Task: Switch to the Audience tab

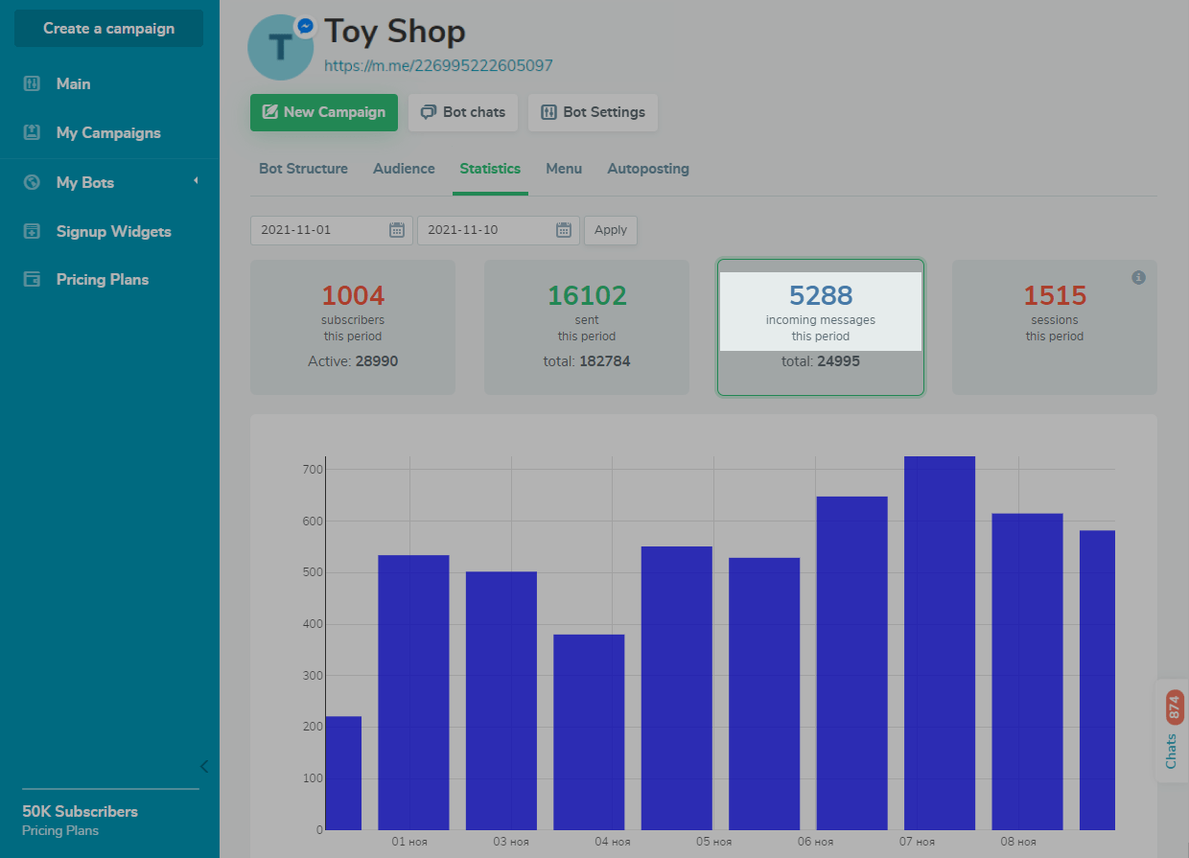Action: (404, 169)
